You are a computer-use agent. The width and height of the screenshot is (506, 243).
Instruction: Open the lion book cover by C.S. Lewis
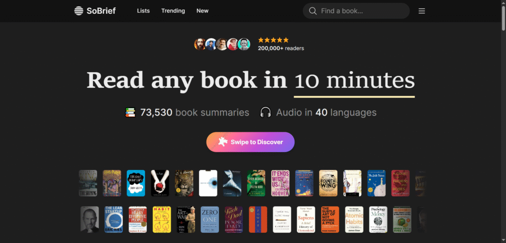184,183
